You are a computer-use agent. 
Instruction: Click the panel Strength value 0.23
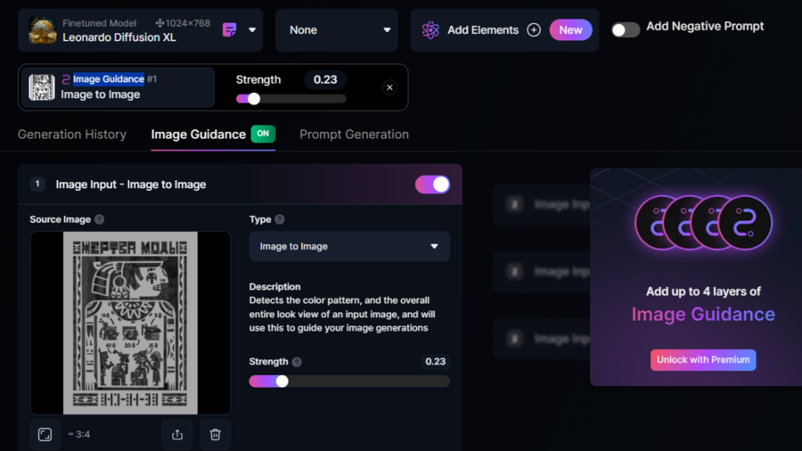click(x=435, y=362)
